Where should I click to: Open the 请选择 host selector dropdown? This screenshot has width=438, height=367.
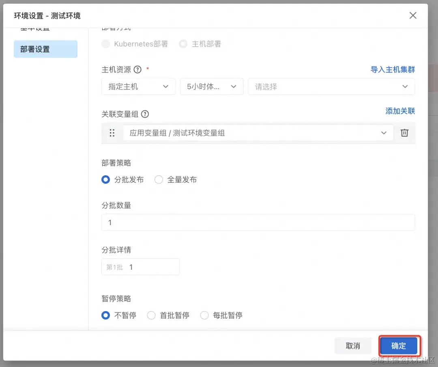(x=331, y=86)
